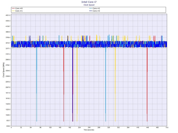178x133 pixels.
Task: Click the Core #3 legend label
Action: click(96, 11)
